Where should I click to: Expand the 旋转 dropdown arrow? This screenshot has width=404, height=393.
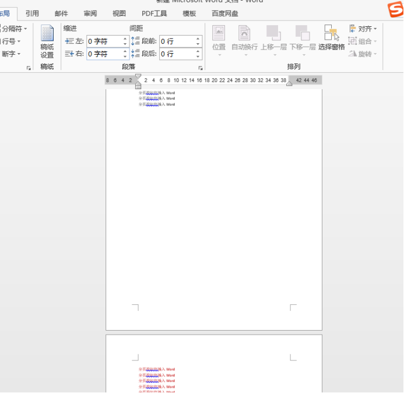pyautogui.click(x=375, y=54)
